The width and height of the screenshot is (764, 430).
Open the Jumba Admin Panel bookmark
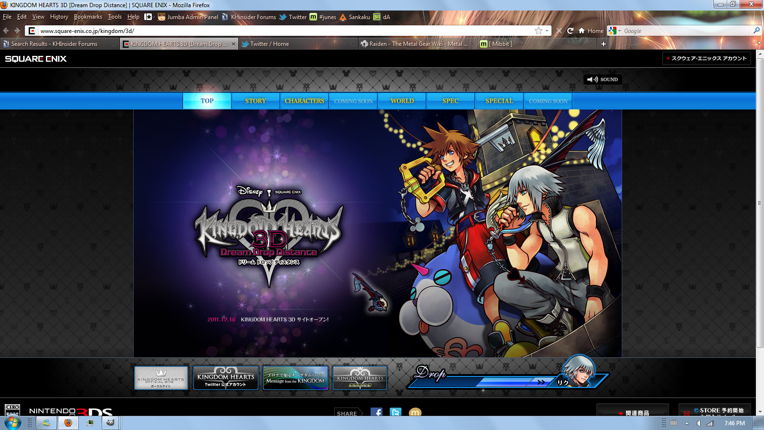coord(188,17)
